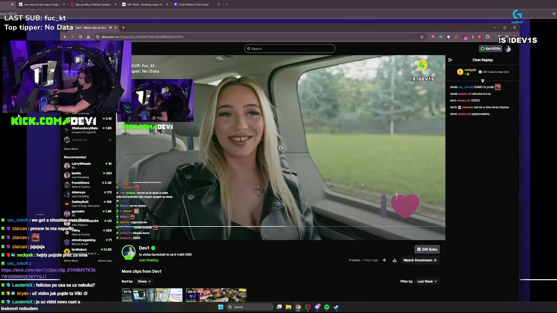Click the Kick search field
This screenshot has width=557, height=313.
point(290,49)
